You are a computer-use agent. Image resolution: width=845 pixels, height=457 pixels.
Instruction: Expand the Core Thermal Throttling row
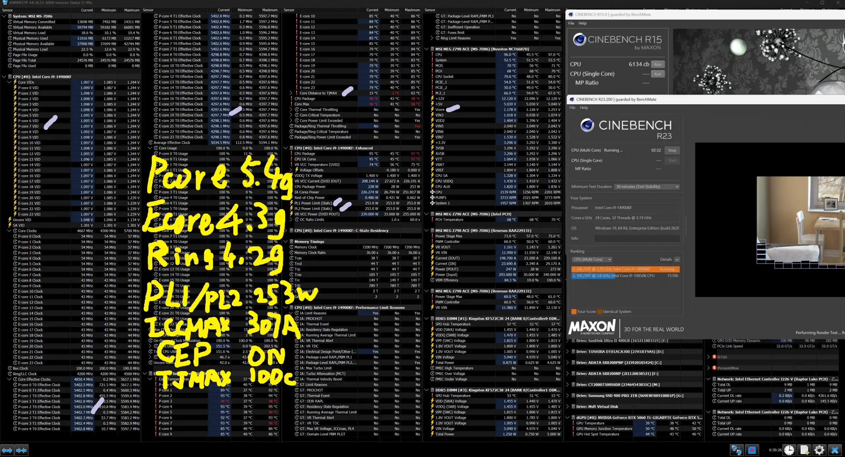coord(291,110)
